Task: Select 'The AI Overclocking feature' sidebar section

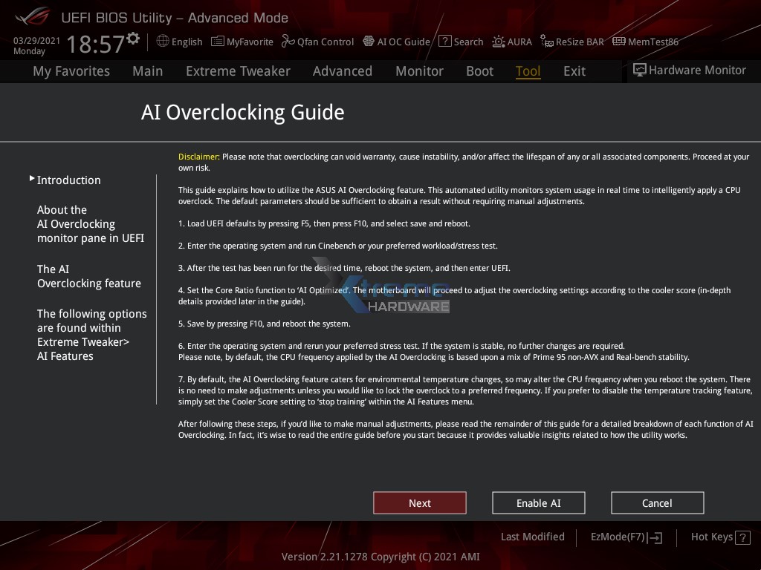Action: coord(88,276)
